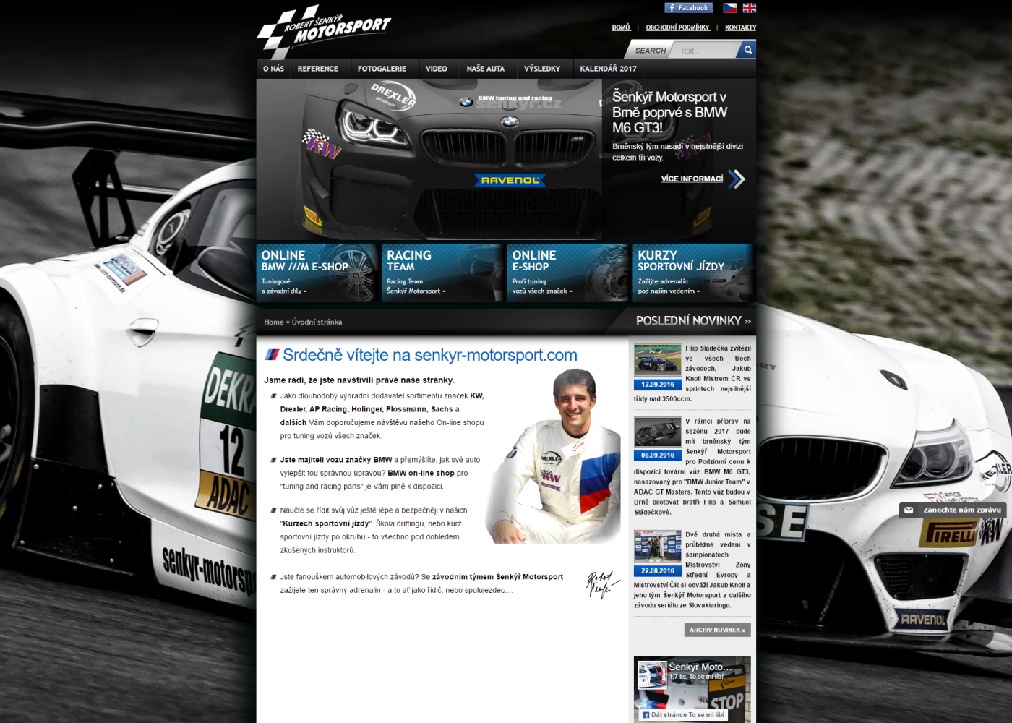The image size is (1012, 723).
Task: Click the 'závodním týmem Šenkýř Motorsport' bold text
Action: 497,577
